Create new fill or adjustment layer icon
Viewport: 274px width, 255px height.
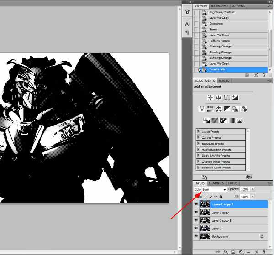tap(241, 252)
